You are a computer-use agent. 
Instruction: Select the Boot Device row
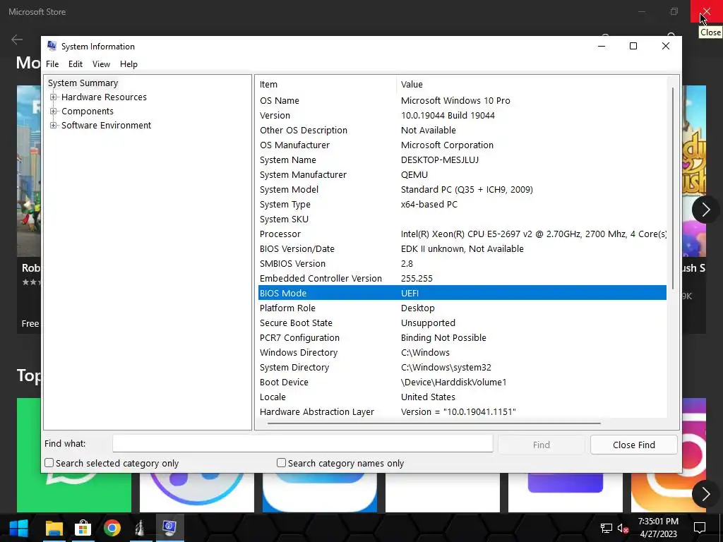tap(462, 382)
